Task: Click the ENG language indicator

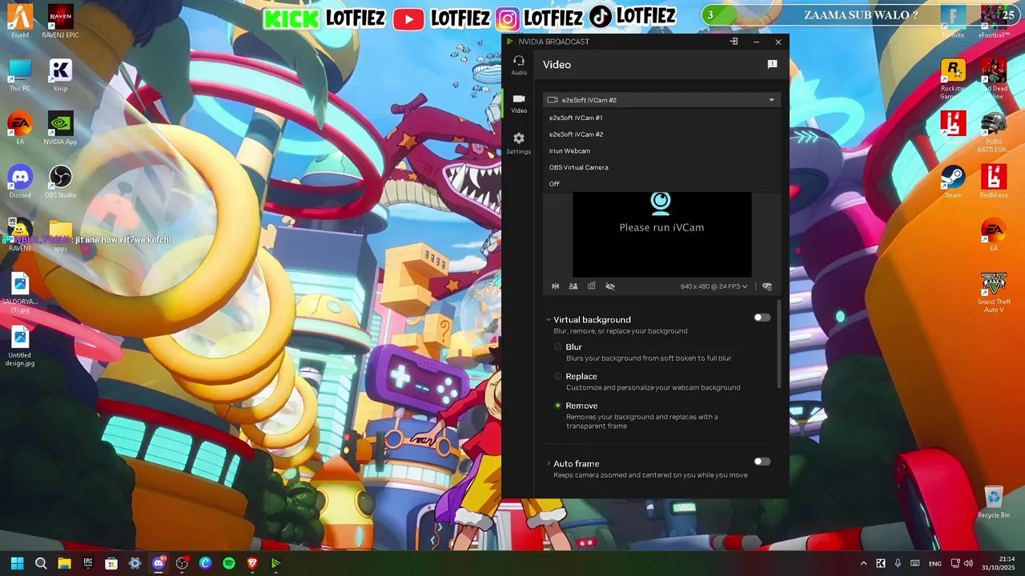Action: tap(935, 564)
